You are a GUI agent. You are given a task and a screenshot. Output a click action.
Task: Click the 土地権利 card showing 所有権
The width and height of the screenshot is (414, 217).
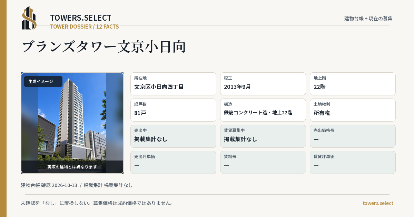click(353, 110)
